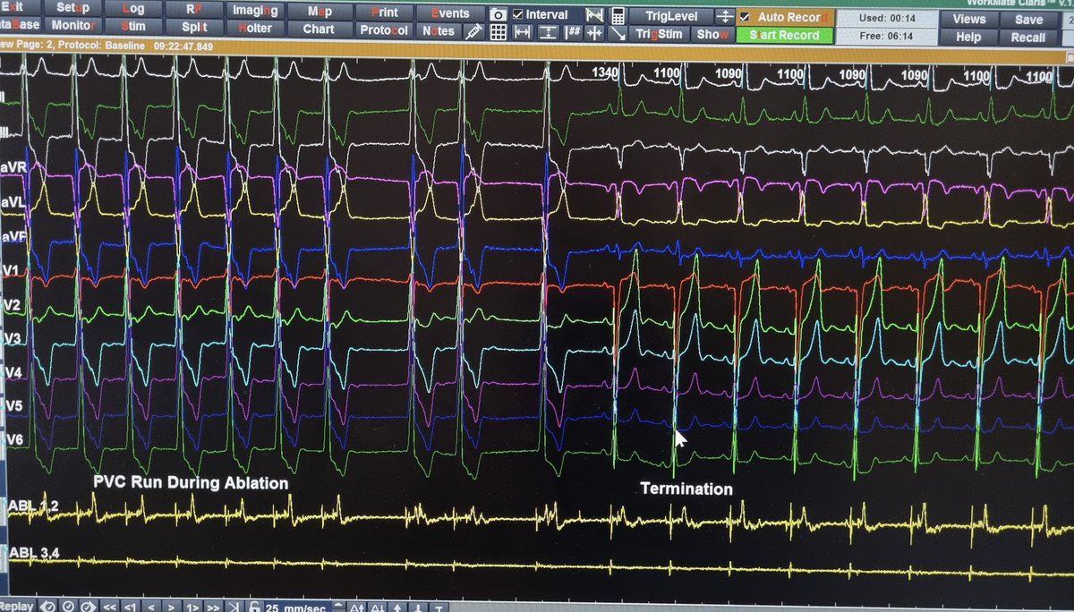Click the trigger level adjust arrows icon

[725, 15]
